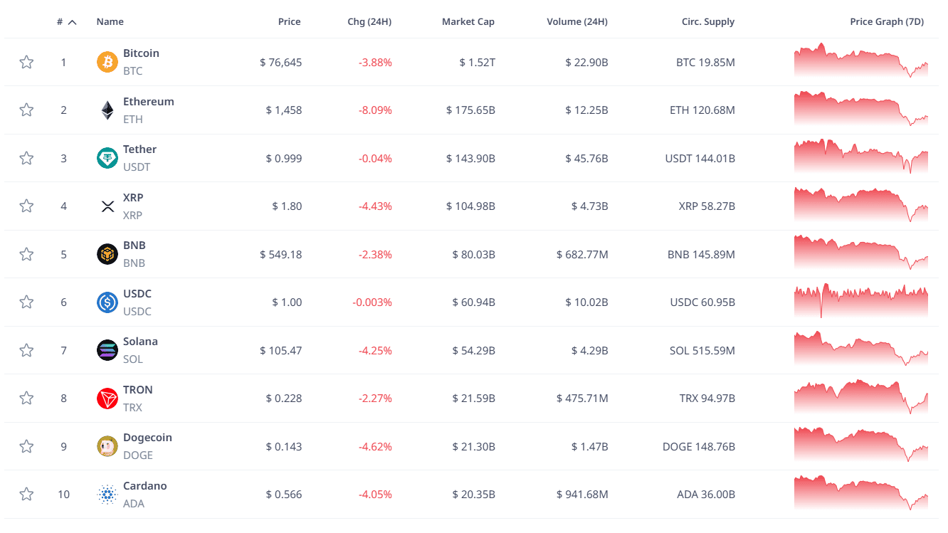The height and width of the screenshot is (533, 948).
Task: Toggle the favorite star for Bitcoin
Action: click(x=26, y=62)
